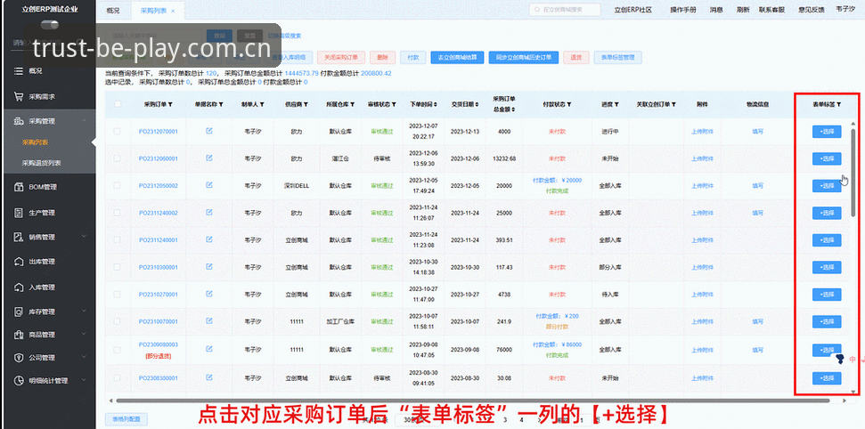Focus the 立创商城搜索 search field

tap(565, 10)
